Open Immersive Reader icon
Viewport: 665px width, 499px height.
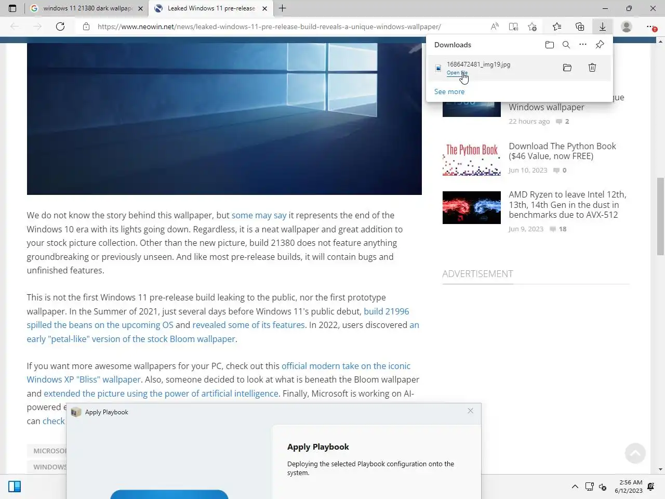coord(513,27)
